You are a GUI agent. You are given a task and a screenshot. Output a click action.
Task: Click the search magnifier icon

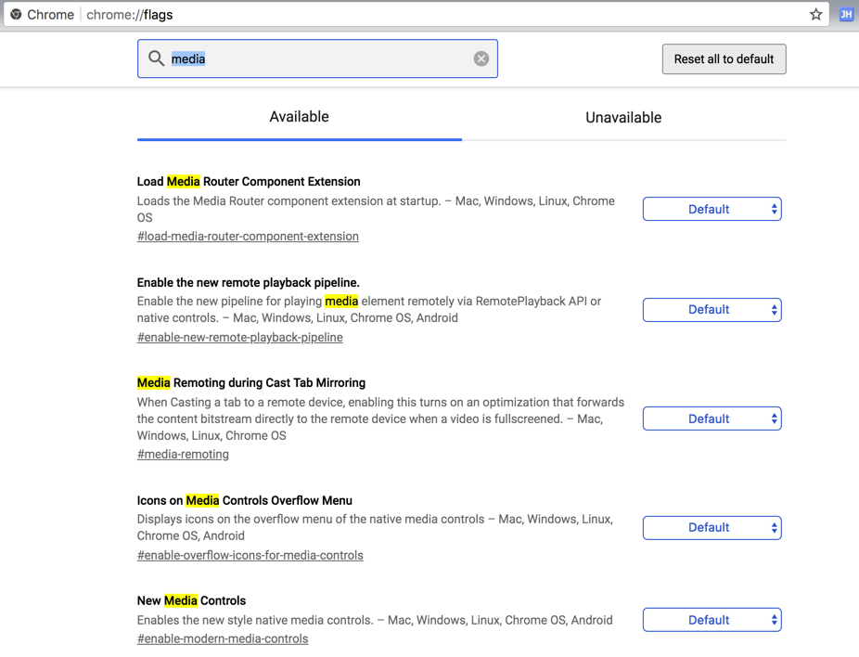coord(157,58)
